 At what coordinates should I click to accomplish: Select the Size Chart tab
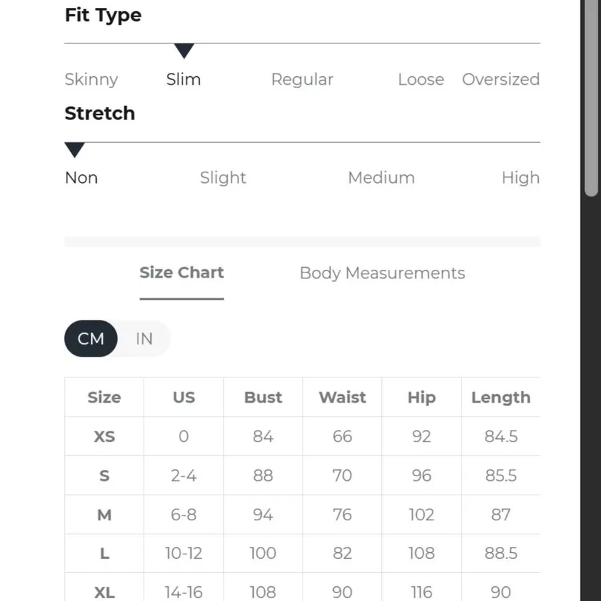click(182, 272)
